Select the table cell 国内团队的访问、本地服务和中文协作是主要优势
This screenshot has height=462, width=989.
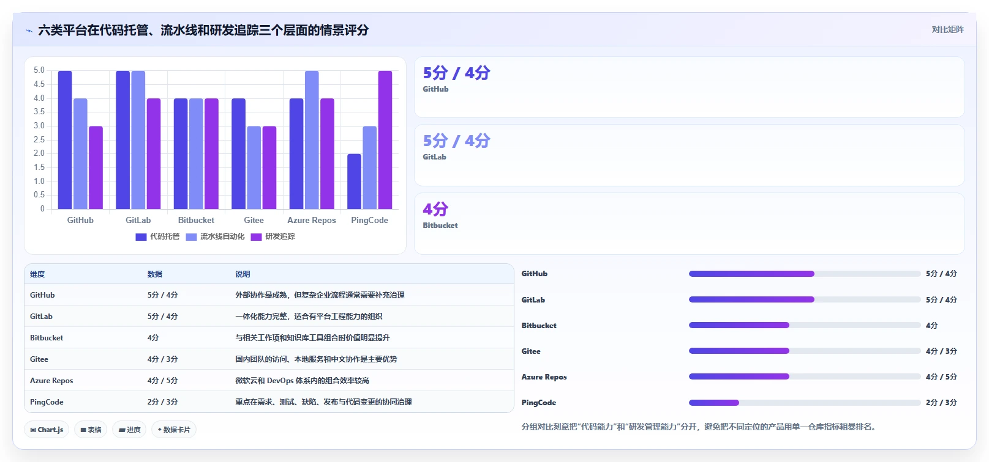[317, 359]
